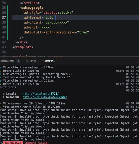139x144 pixels.
Task: Click the ELIFECYCLE error badge
Action: [x=13, y=143]
